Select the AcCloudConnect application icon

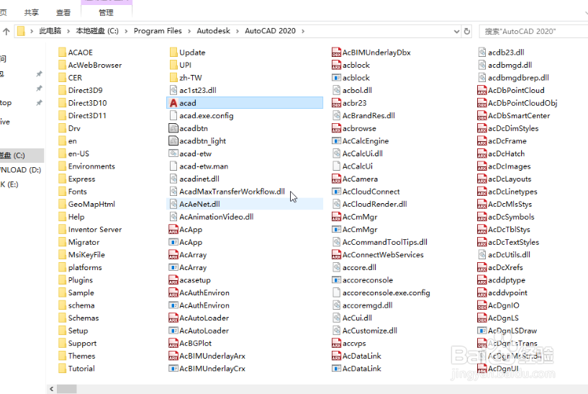point(336,192)
